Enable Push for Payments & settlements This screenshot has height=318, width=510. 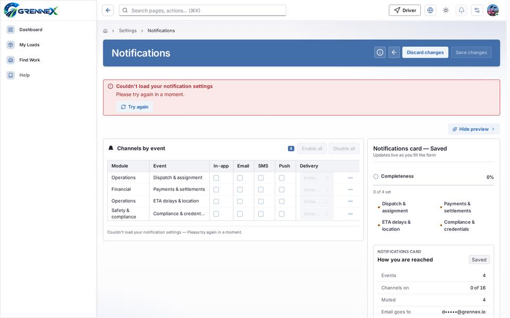pyautogui.click(x=282, y=190)
